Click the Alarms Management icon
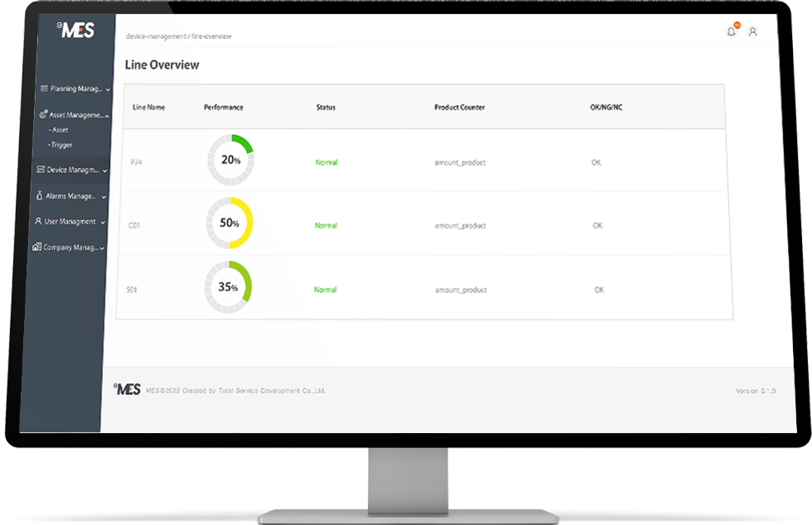This screenshot has width=812, height=525. click(x=39, y=196)
